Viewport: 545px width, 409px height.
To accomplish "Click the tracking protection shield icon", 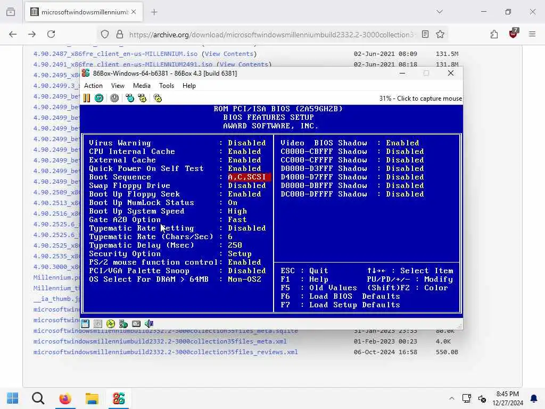I will click(x=105, y=34).
